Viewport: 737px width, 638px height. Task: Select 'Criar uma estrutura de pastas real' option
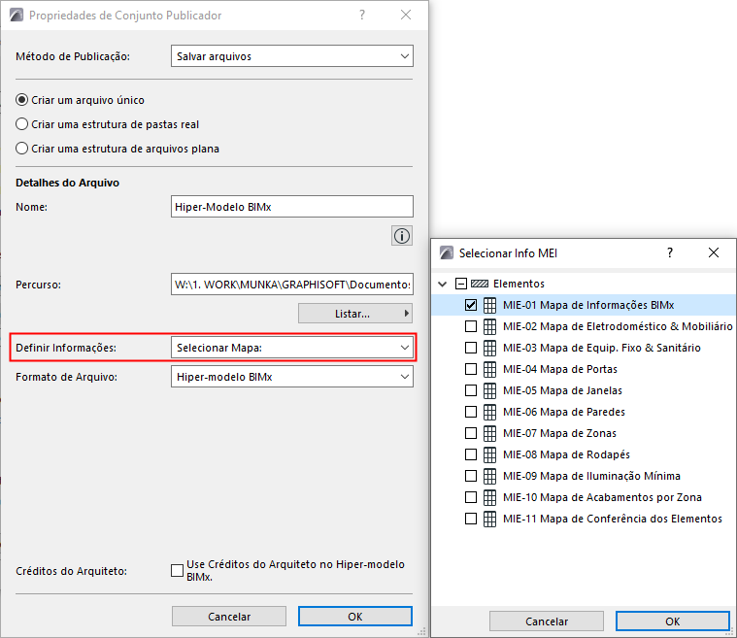click(x=21, y=124)
